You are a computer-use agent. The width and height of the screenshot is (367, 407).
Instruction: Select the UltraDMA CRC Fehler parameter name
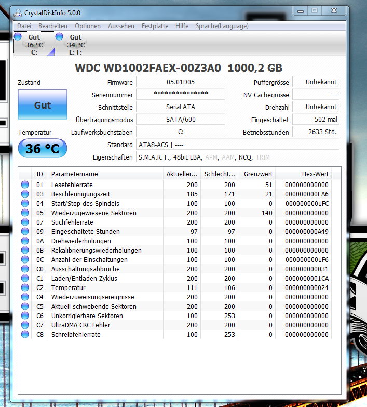click(80, 325)
